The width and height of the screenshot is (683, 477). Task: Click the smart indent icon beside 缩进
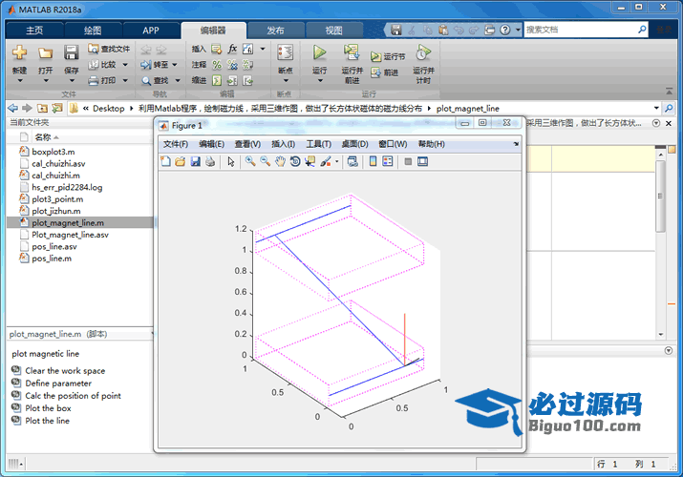pos(217,80)
